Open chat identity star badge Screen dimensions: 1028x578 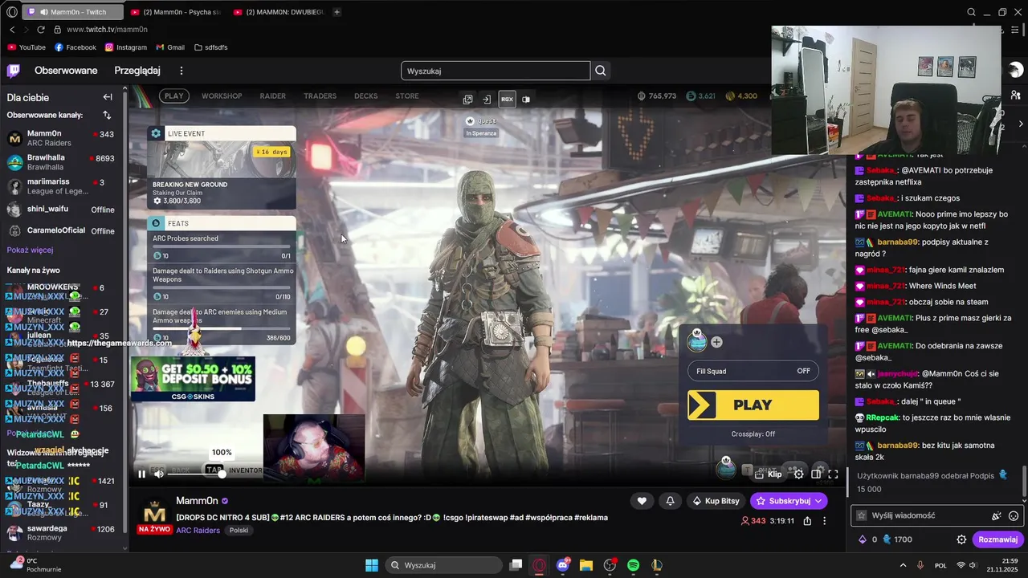click(x=862, y=515)
